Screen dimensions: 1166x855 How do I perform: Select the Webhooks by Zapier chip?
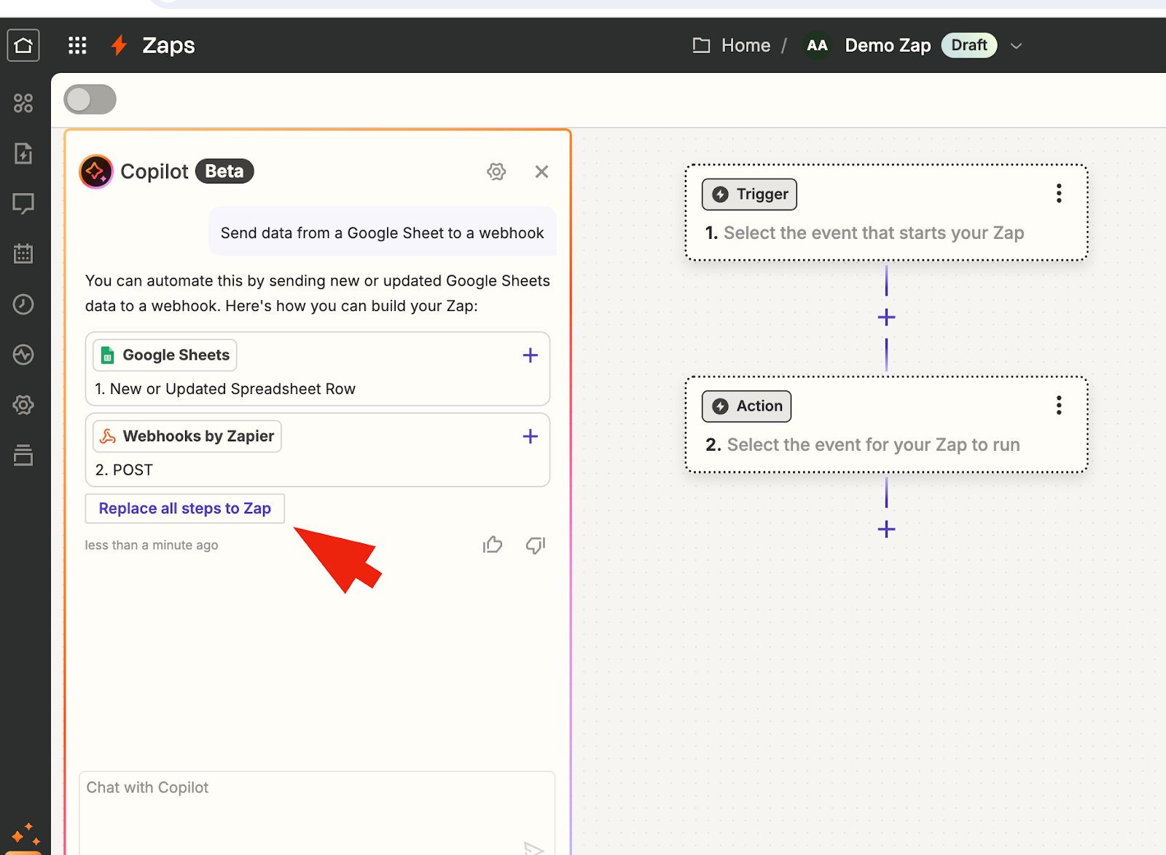tap(187, 436)
